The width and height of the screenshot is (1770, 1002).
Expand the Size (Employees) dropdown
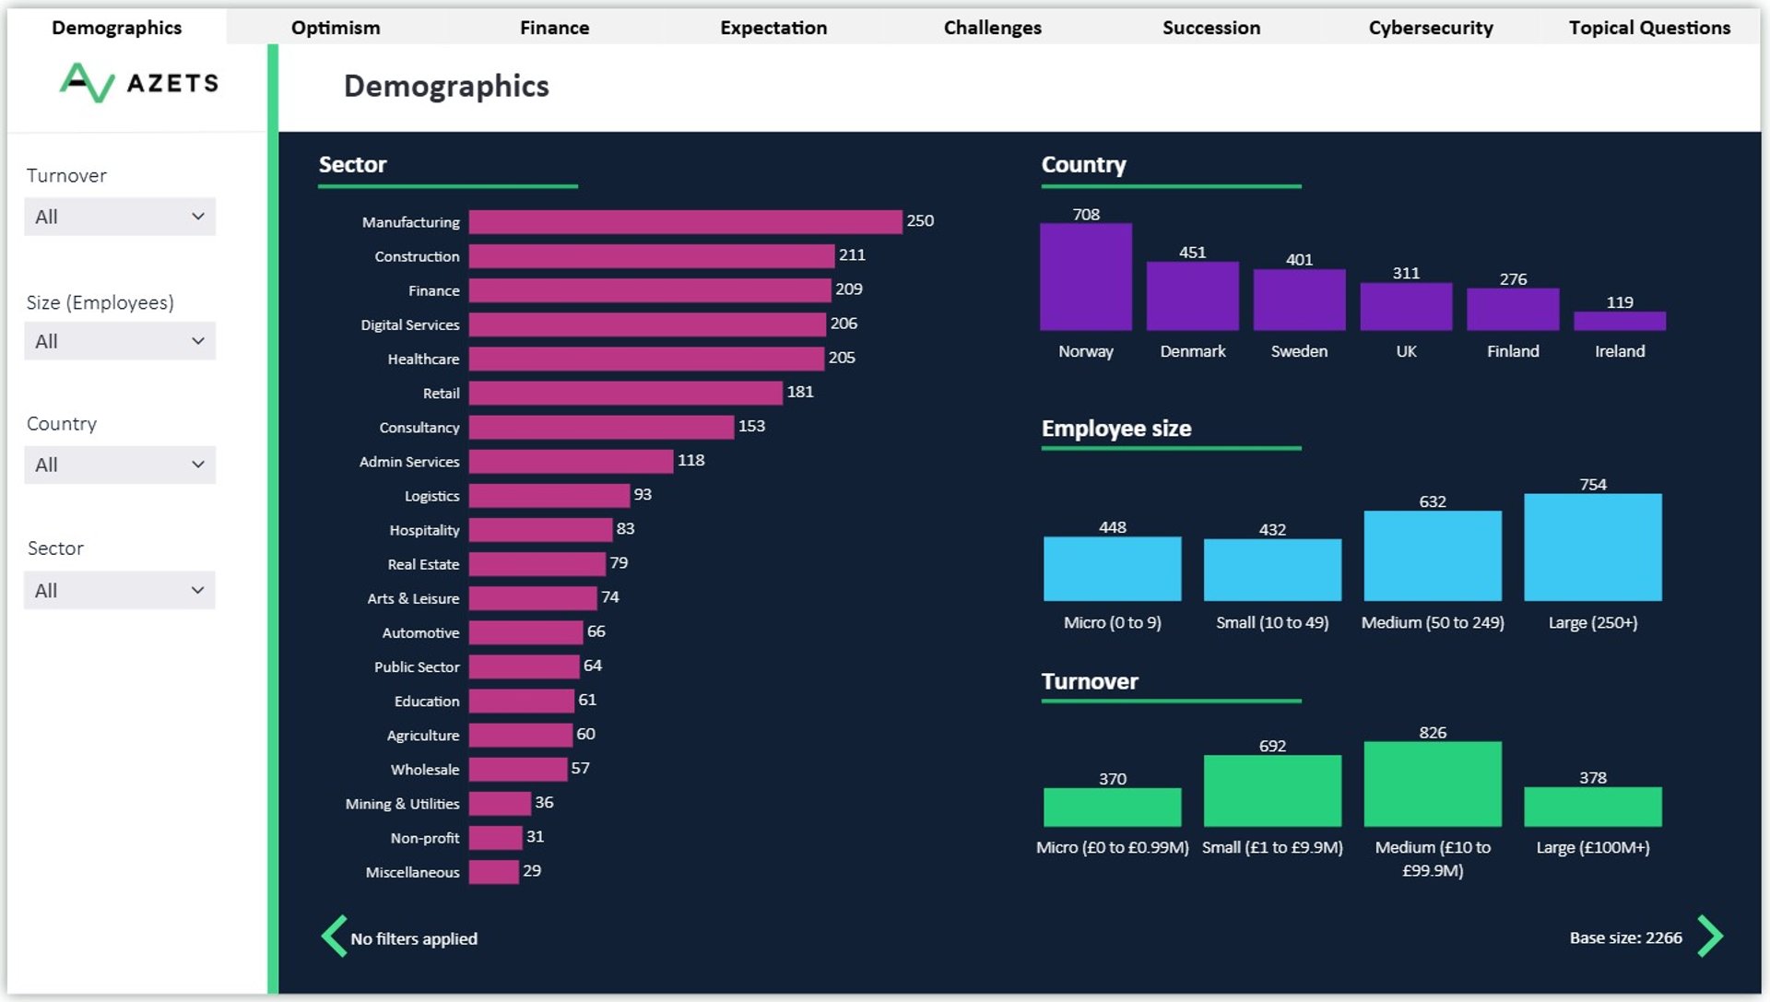(120, 341)
